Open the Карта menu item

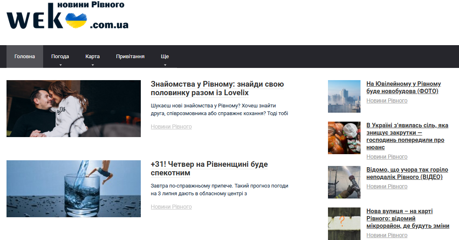[92, 57]
